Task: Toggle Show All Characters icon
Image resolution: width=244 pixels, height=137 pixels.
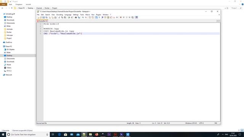Action: click(x=99, y=18)
